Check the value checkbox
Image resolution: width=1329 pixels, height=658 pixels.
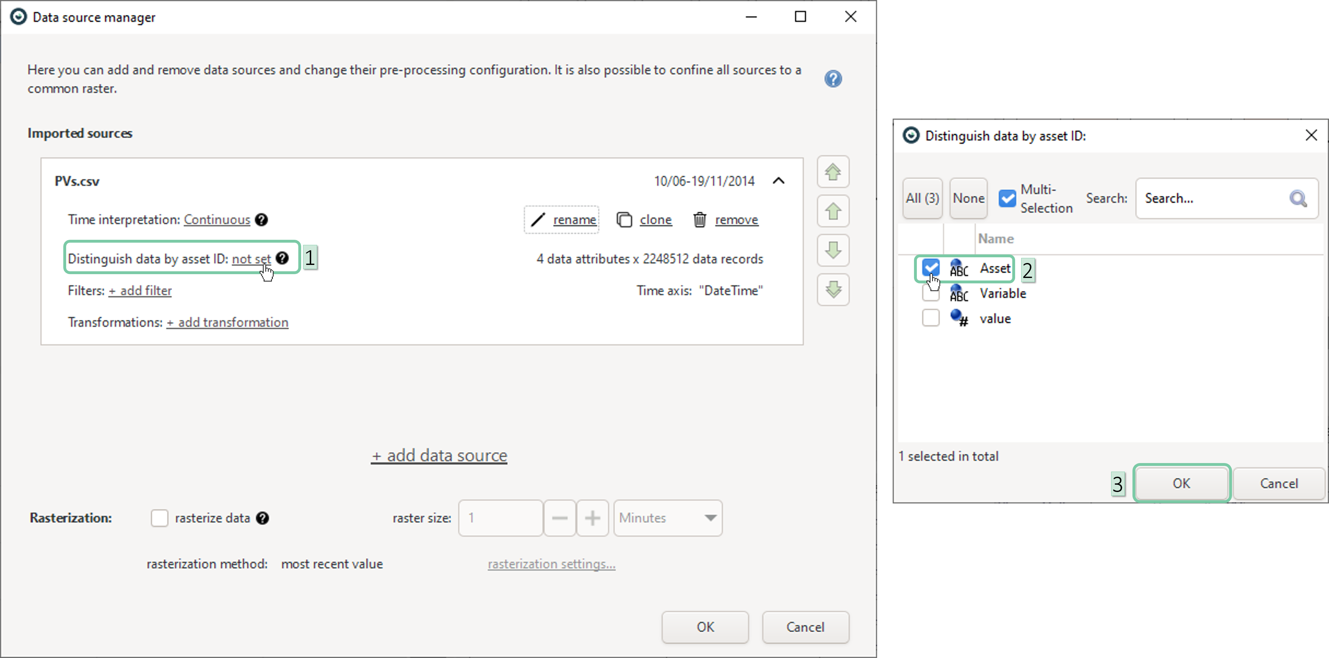pyautogui.click(x=931, y=318)
